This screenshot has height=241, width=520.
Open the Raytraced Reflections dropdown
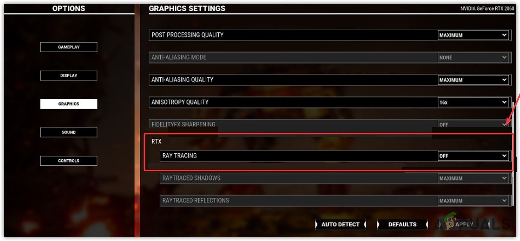[473, 201]
